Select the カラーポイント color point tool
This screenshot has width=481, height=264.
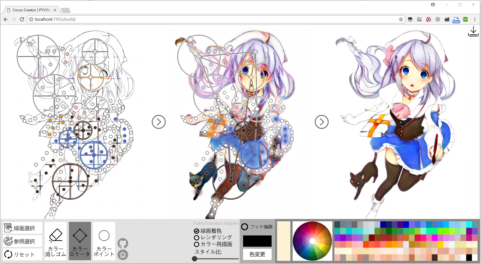pyautogui.click(x=104, y=241)
